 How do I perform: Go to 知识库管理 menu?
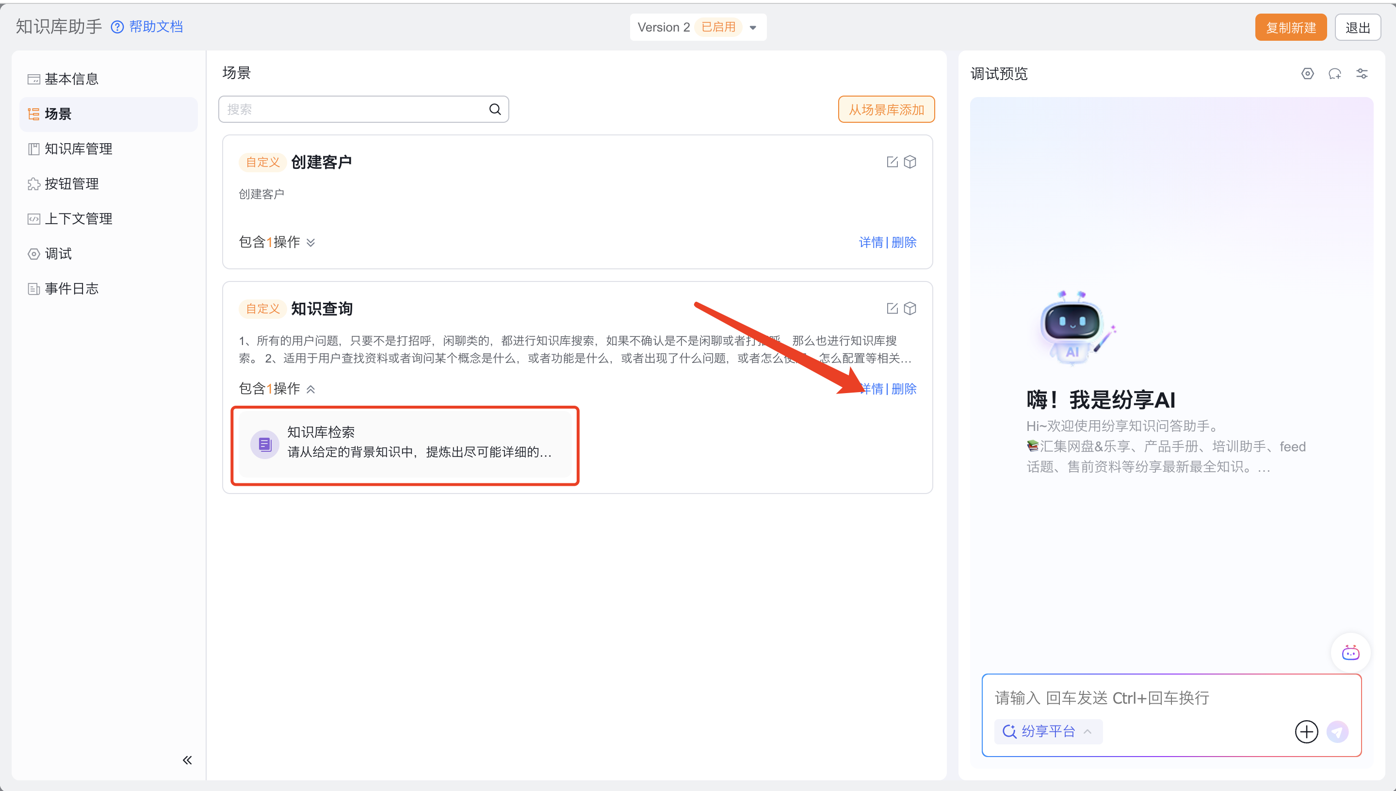[78, 149]
